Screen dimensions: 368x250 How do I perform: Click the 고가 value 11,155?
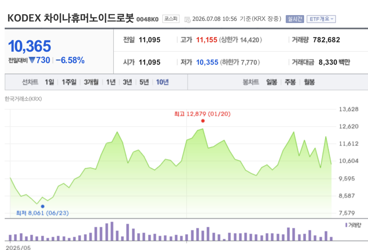207,40
